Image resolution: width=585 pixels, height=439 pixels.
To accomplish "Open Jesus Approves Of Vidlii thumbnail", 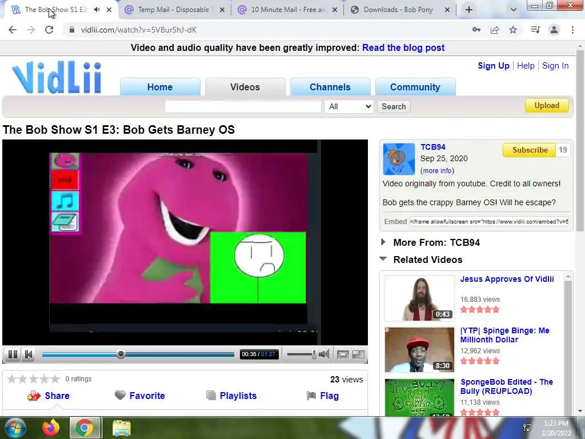I will coord(419,298).
